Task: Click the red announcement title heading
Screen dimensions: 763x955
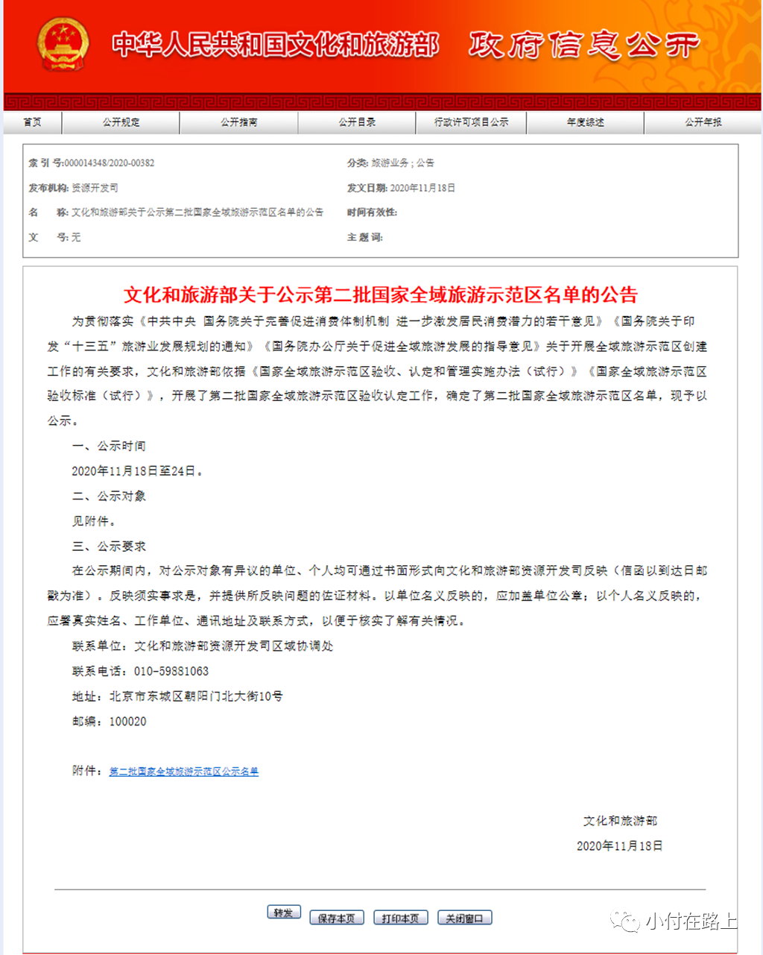Action: point(380,294)
